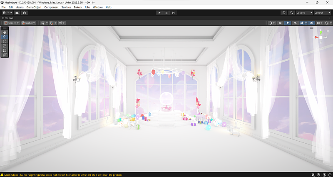333x177 pixels.
Task: Toggle scene lighting bulb
Action: point(288,23)
